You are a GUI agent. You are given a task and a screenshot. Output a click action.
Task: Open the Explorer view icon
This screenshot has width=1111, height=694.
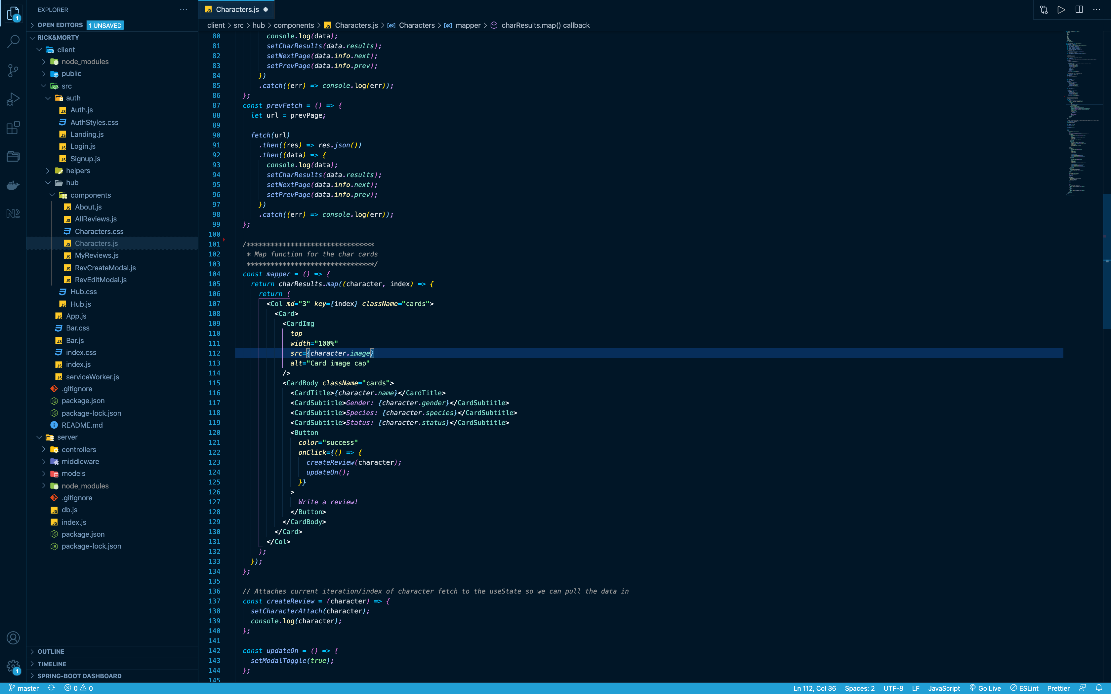(13, 13)
